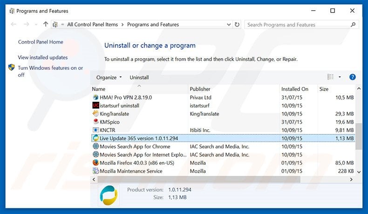Click the large Live Update 365 details icon
Screen dimensions: 368x214
[109, 195]
